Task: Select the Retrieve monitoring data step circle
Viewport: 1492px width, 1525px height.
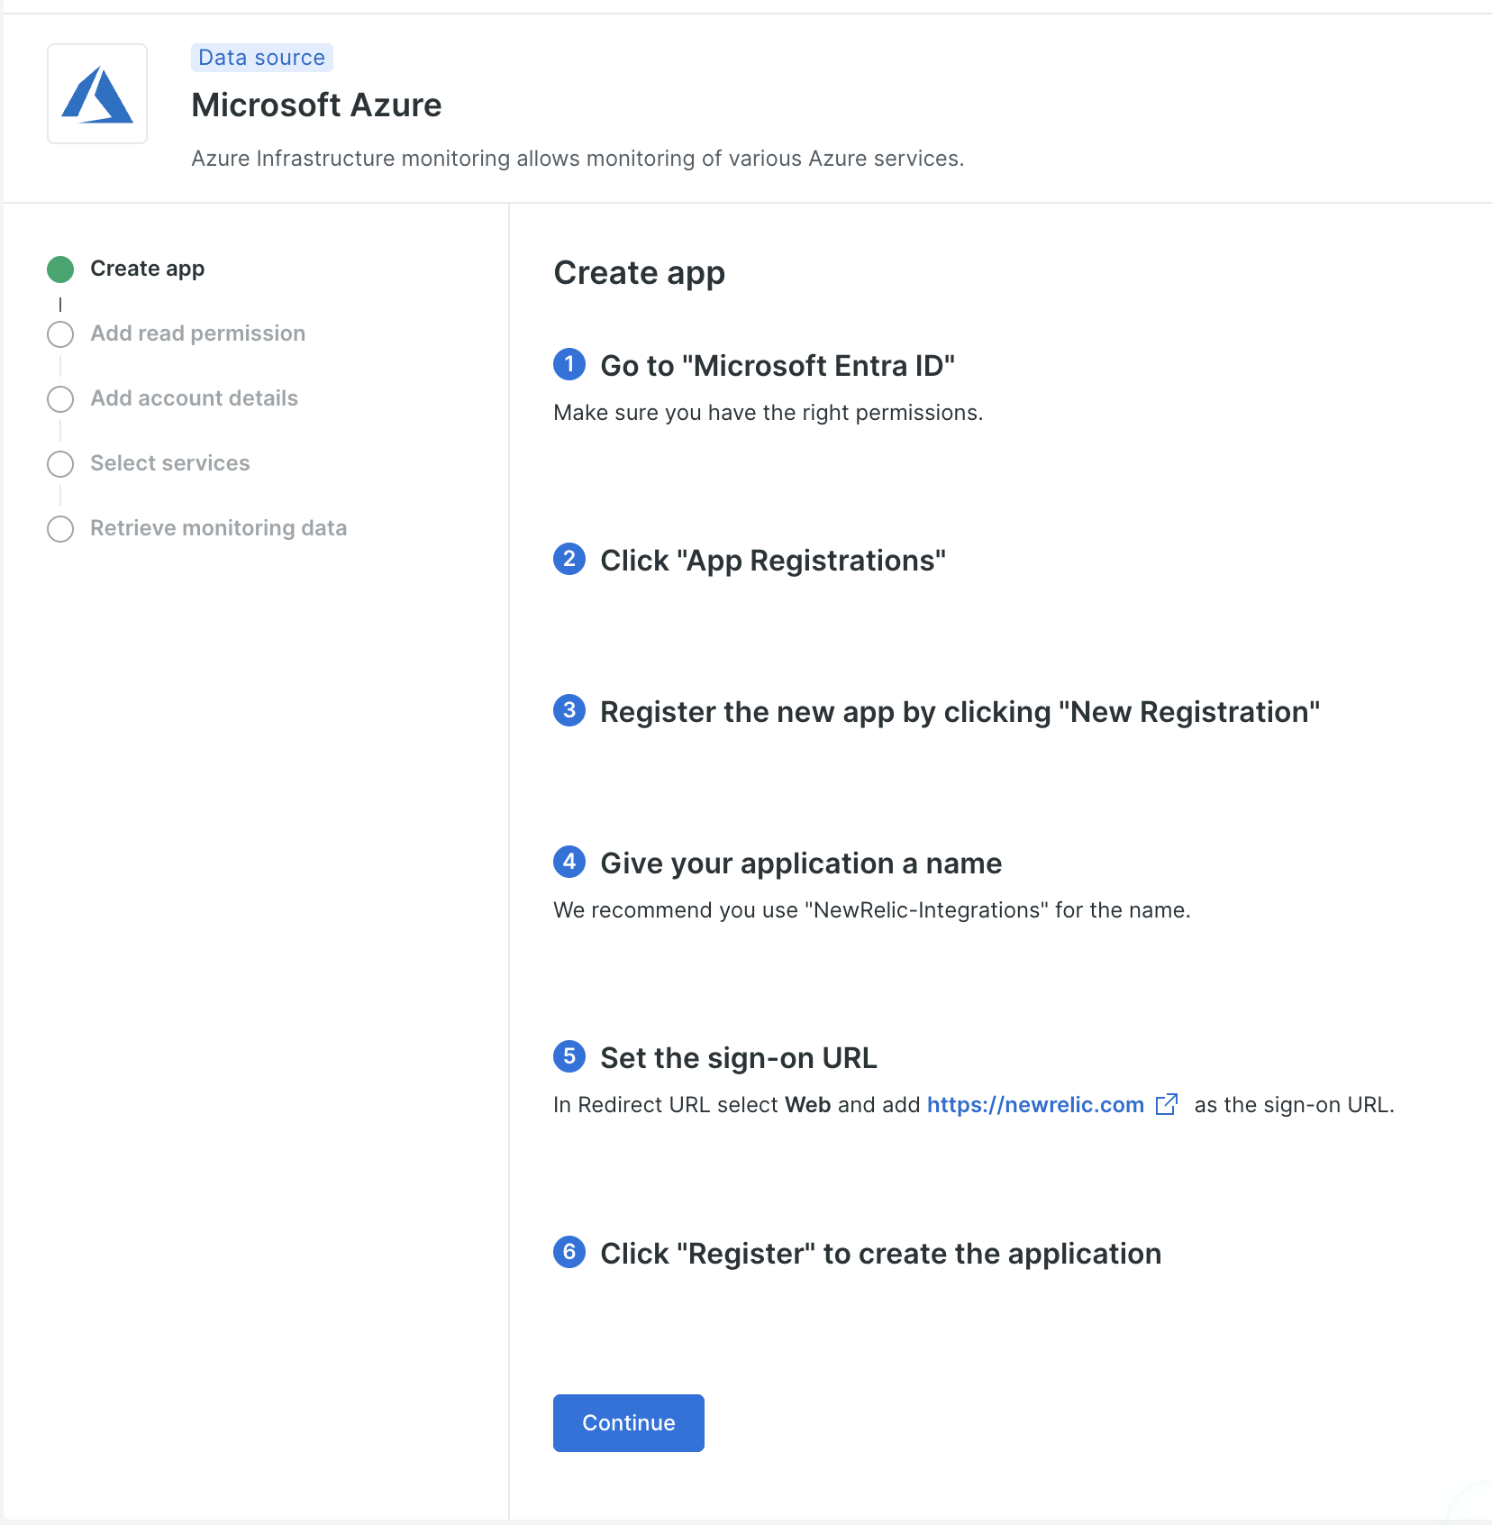Action: pos(60,529)
